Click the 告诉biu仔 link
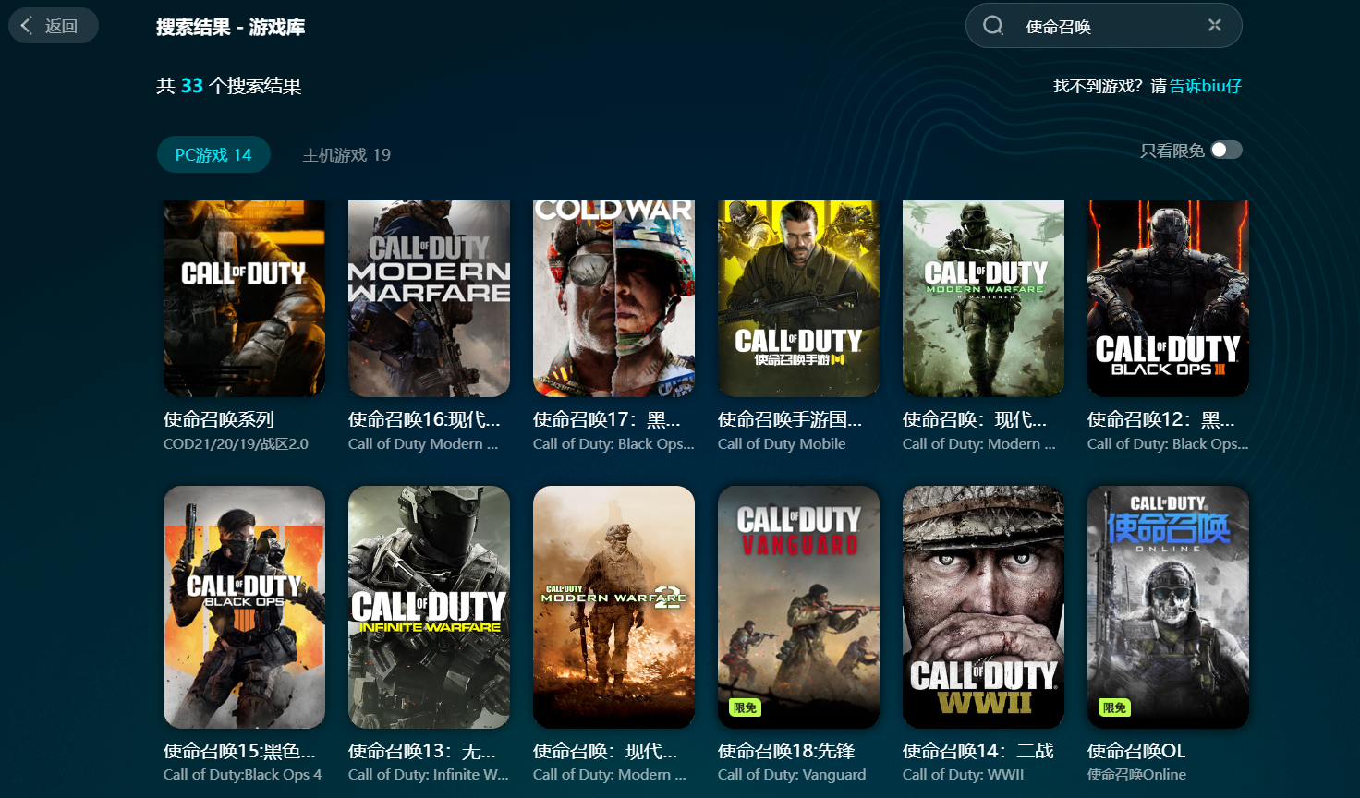This screenshot has height=798, width=1360. pyautogui.click(x=1205, y=86)
